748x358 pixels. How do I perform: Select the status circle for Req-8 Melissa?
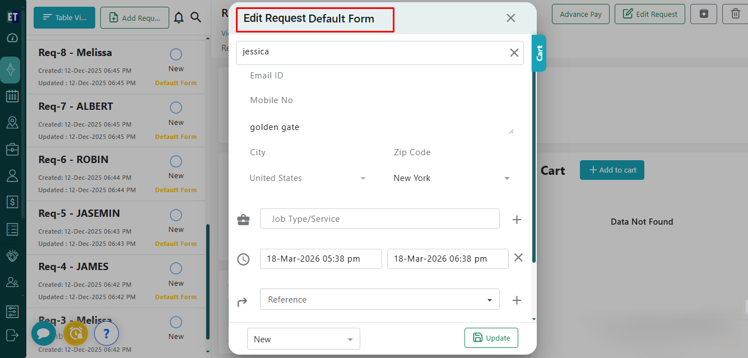176,54
